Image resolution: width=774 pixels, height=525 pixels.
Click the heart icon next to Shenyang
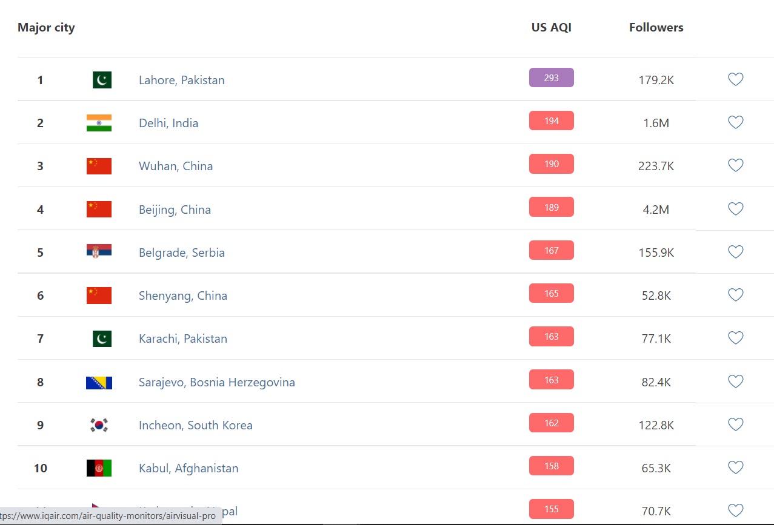[735, 295]
